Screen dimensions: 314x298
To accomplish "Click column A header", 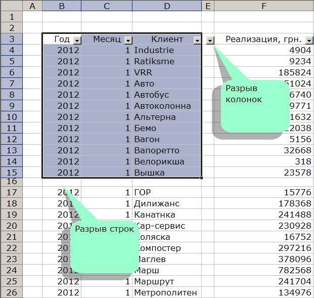I will (x=33, y=6).
